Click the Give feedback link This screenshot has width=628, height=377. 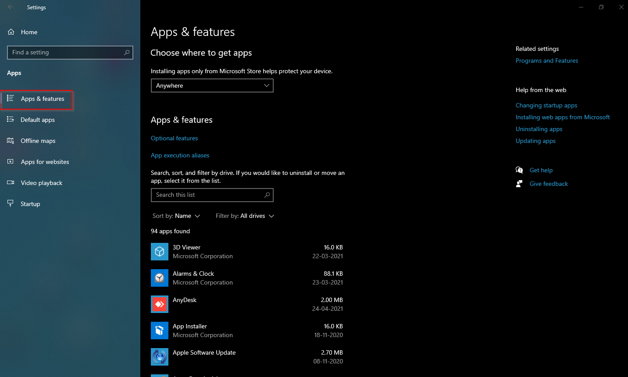click(x=549, y=184)
